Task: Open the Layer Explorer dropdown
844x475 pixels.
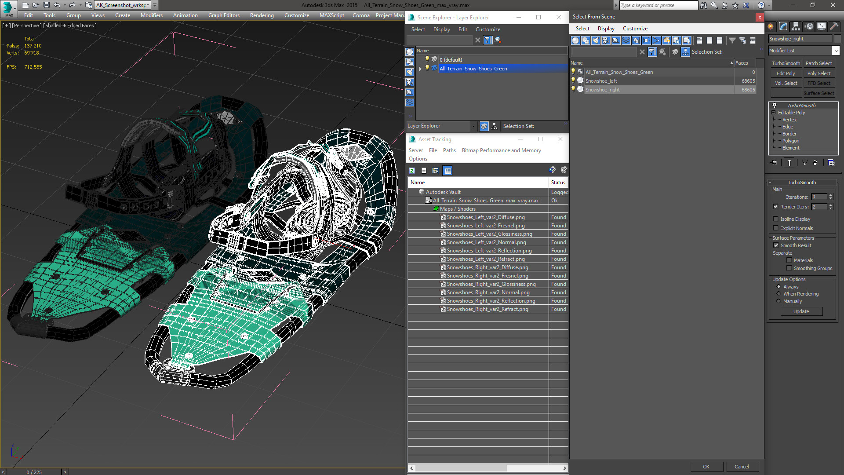Action: coord(473,126)
